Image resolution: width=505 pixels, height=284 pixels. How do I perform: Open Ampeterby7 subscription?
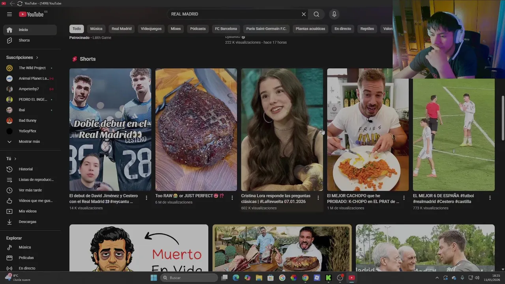30,89
